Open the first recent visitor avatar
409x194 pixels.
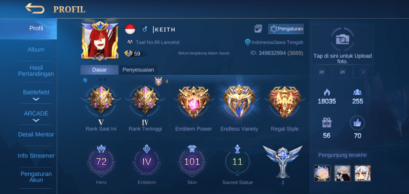coord(322,173)
